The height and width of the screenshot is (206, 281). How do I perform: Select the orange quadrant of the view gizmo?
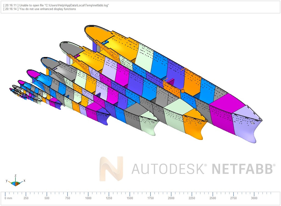pyautogui.click(x=17, y=184)
